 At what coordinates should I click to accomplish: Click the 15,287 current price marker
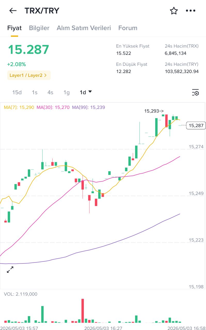tap(196, 126)
